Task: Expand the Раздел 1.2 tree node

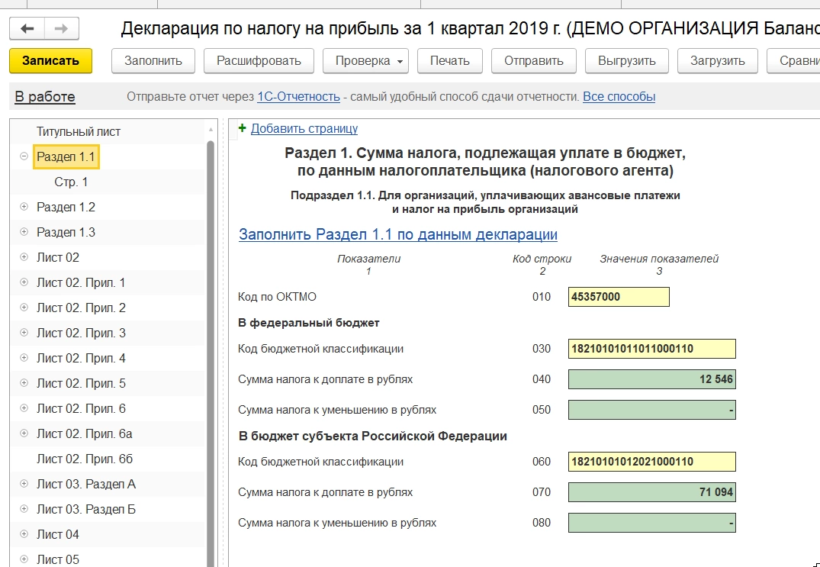Action: click(x=24, y=207)
